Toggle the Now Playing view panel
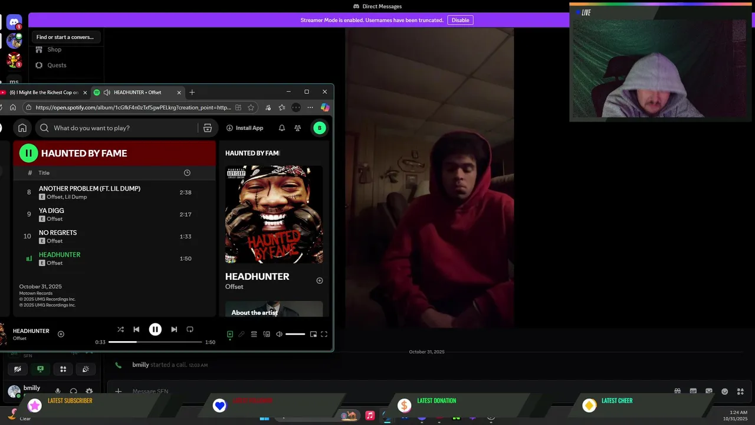Viewport: 755px width, 425px height. [x=230, y=334]
